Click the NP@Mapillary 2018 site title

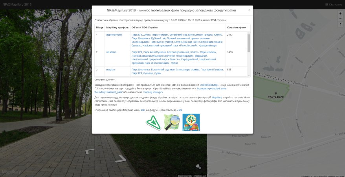(x=17, y=4)
